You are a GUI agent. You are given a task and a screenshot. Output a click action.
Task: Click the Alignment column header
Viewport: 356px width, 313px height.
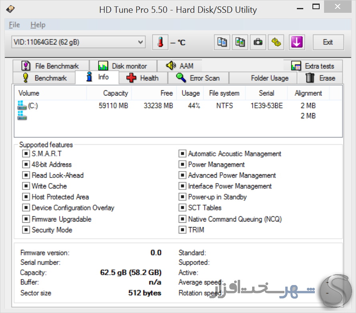[308, 93]
